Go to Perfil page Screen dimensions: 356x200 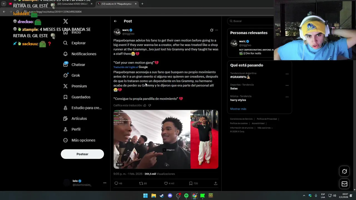coord(72,129)
